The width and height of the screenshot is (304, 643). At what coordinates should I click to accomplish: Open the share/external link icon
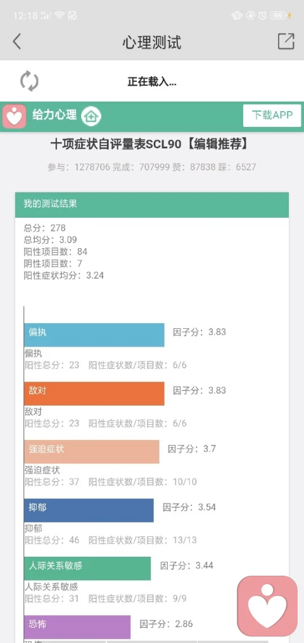(x=286, y=41)
